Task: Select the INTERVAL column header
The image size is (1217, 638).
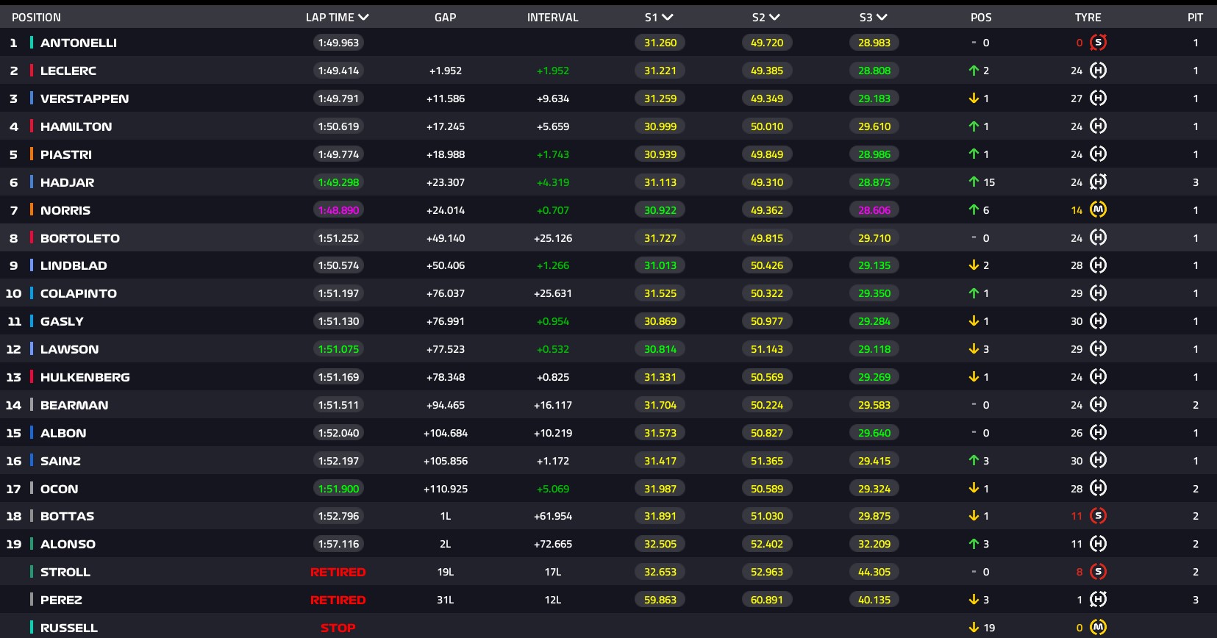Action: (x=553, y=17)
